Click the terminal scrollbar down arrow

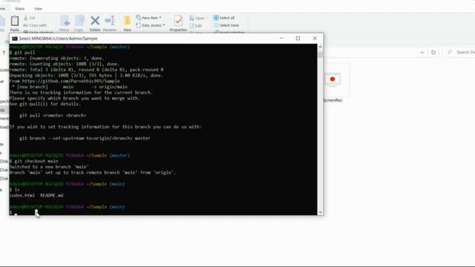[x=320, y=212]
